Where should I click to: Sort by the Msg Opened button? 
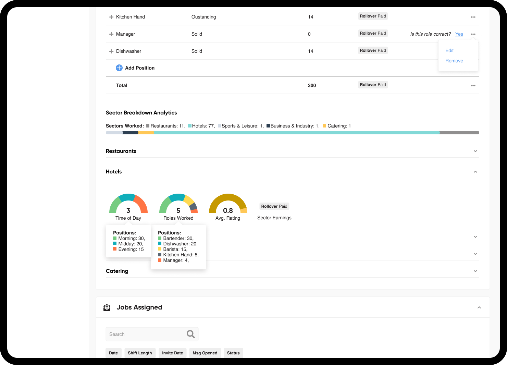click(x=205, y=353)
